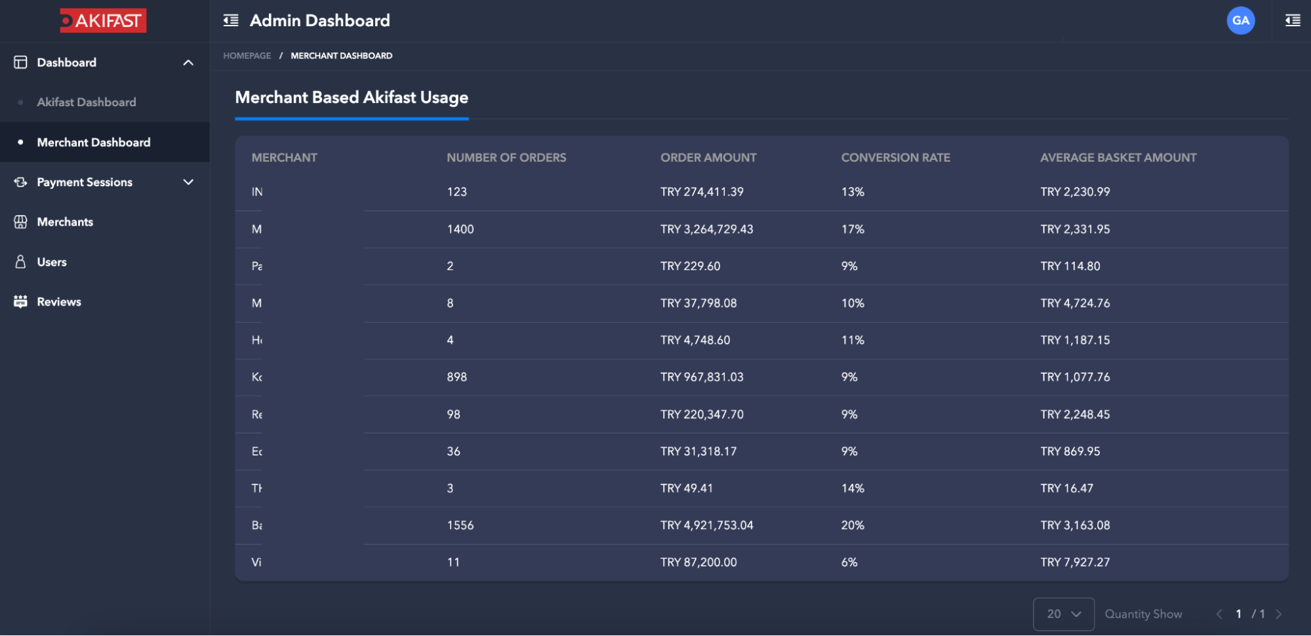Viewport: 1311px width, 636px height.
Task: Go to HOMEPAGE breadcrumb link
Action: point(247,56)
